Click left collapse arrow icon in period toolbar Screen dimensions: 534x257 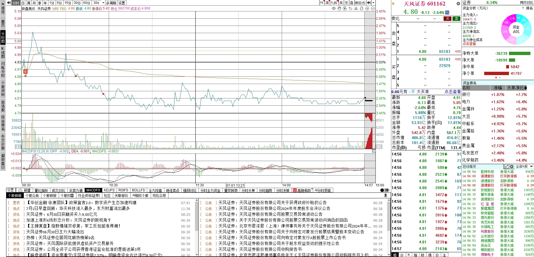tap(8, 3)
